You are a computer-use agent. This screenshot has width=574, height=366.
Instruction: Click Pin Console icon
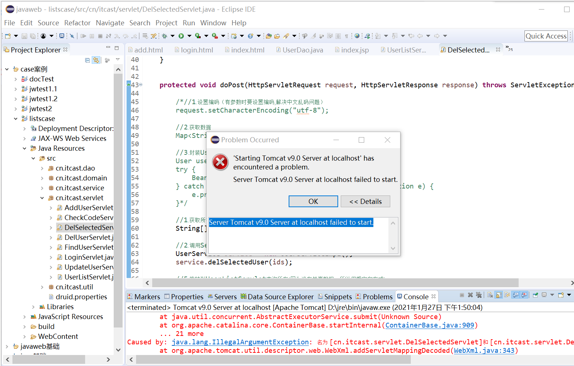[x=535, y=295]
